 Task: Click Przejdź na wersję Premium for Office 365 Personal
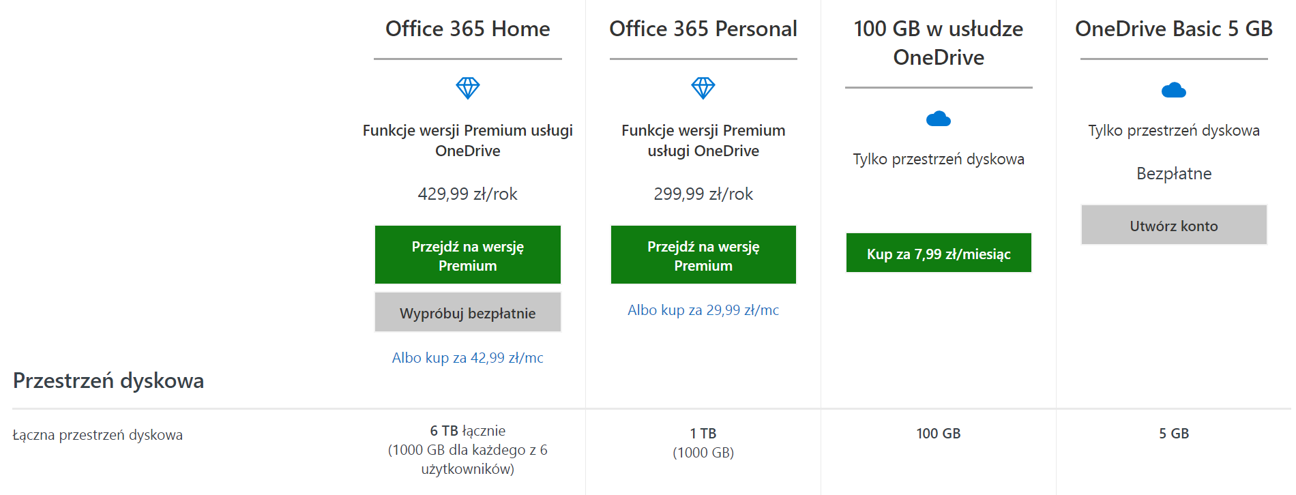tap(703, 255)
